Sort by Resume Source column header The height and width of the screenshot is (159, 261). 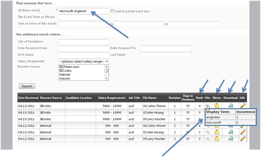[51, 98]
